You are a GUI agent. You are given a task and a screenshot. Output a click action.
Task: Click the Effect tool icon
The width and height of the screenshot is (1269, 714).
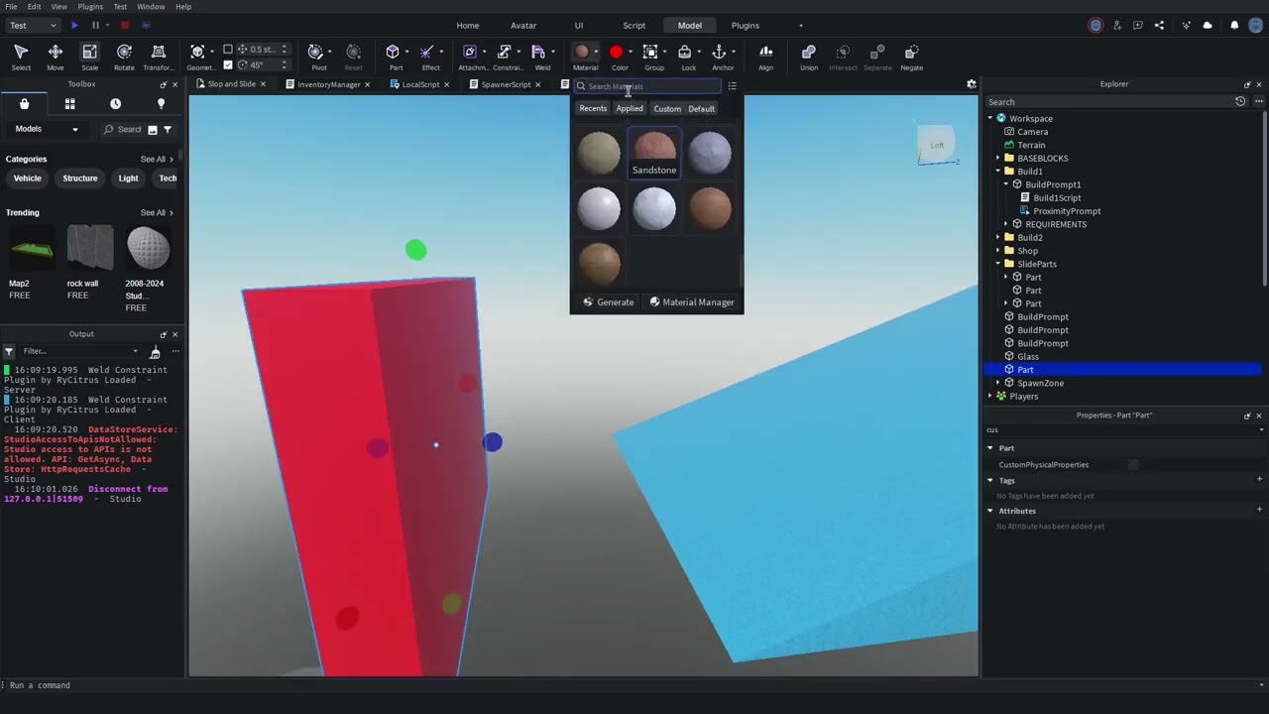coord(427,52)
